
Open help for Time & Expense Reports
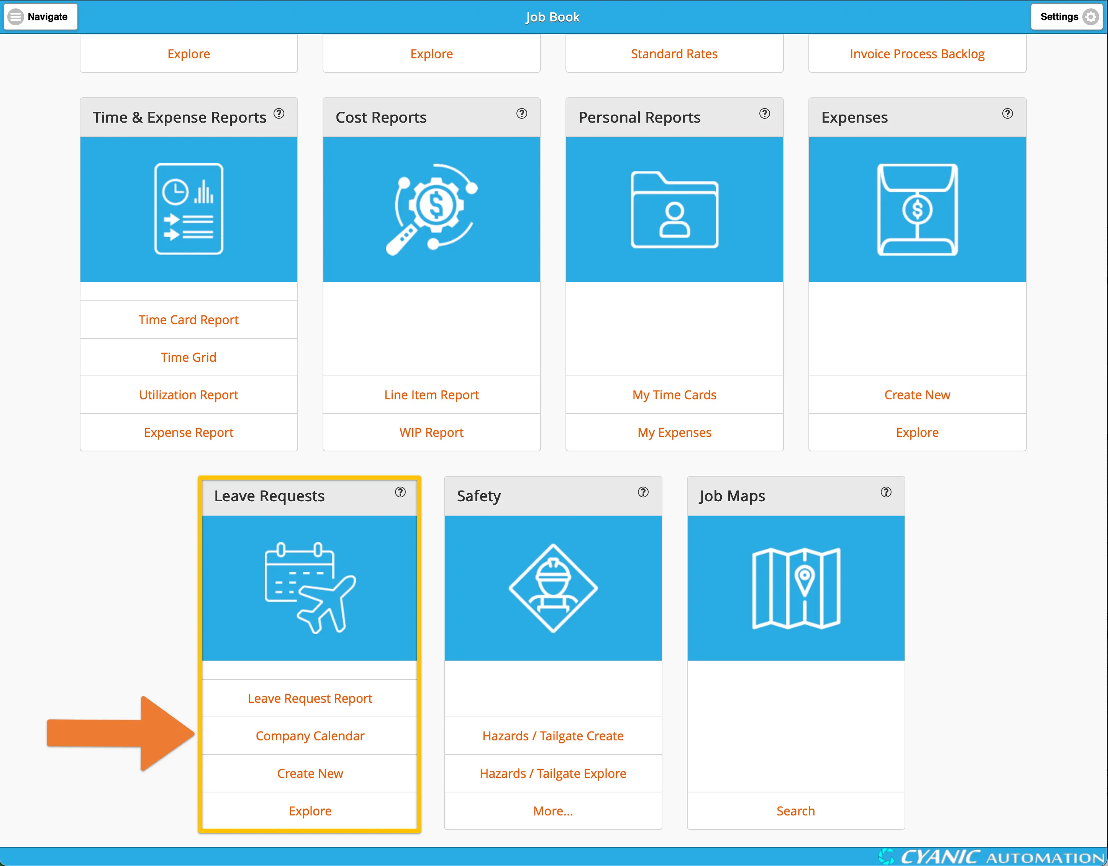(279, 114)
